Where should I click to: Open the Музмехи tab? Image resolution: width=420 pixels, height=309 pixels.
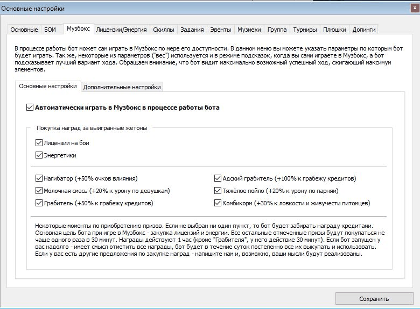(x=249, y=30)
